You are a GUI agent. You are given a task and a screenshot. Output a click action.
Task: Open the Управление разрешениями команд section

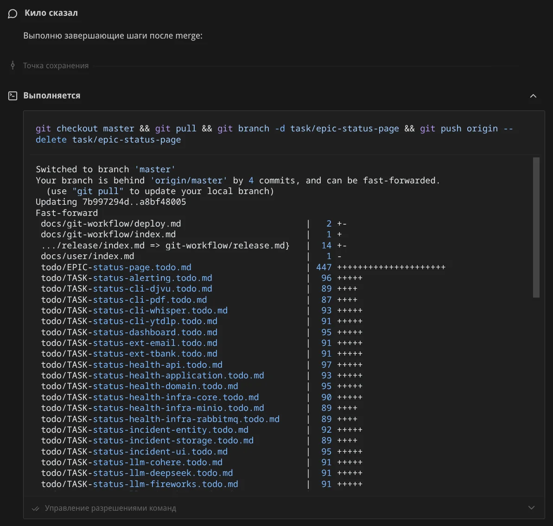[x=110, y=508]
